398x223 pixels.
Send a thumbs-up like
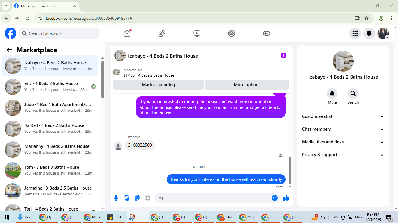pyautogui.click(x=286, y=198)
